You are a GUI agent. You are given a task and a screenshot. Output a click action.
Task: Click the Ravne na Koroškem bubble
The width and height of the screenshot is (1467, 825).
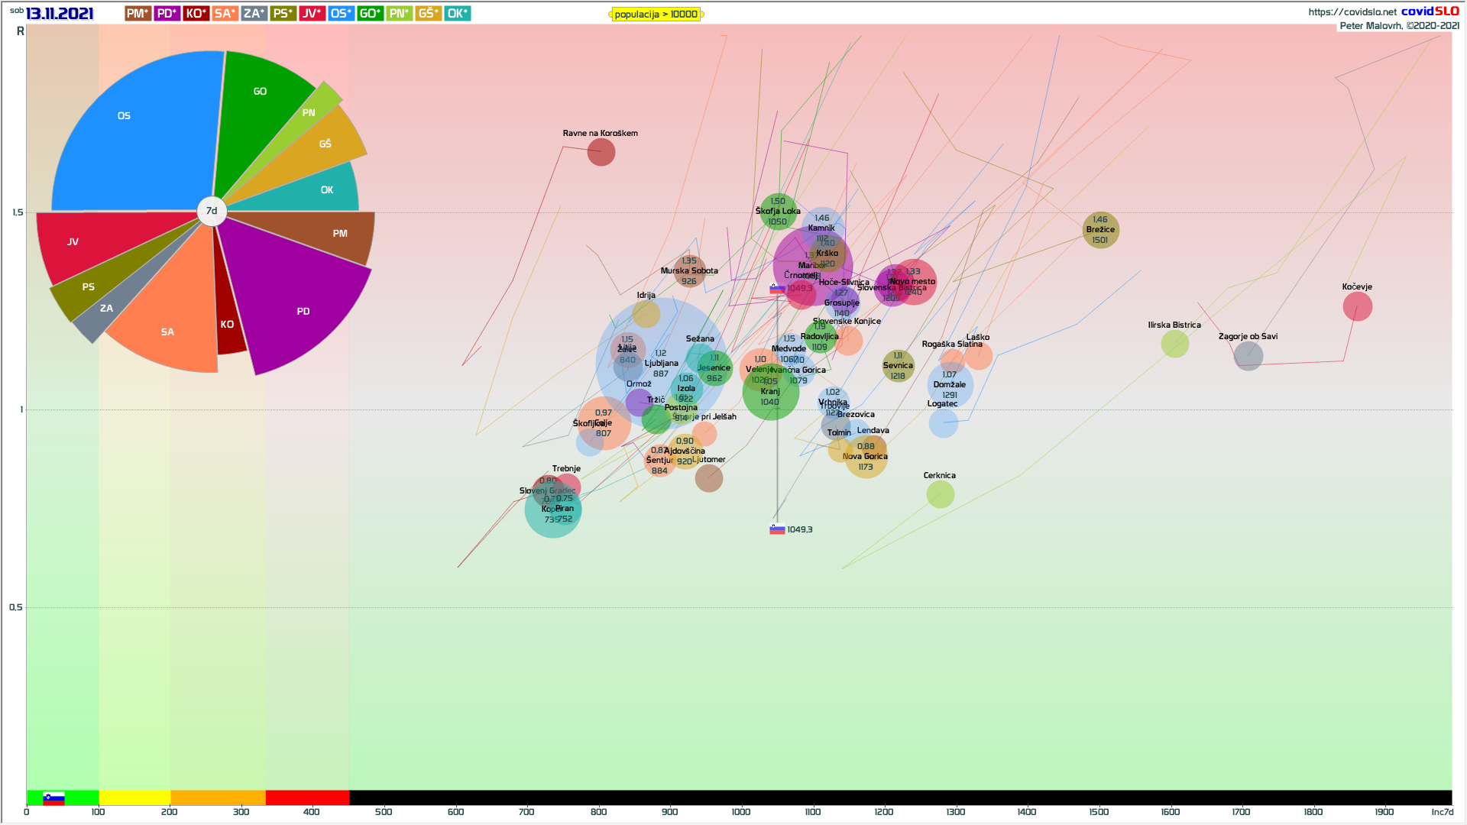point(601,152)
